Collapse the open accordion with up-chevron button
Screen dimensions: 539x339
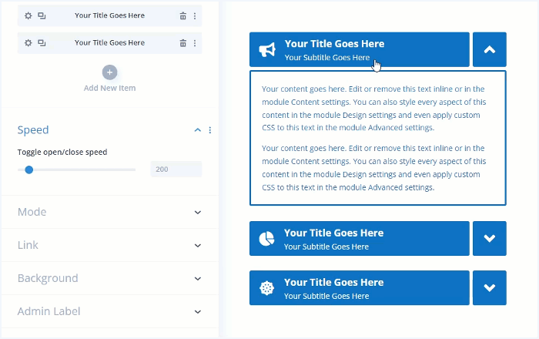pos(490,49)
